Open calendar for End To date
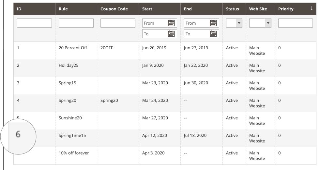 pos(213,34)
